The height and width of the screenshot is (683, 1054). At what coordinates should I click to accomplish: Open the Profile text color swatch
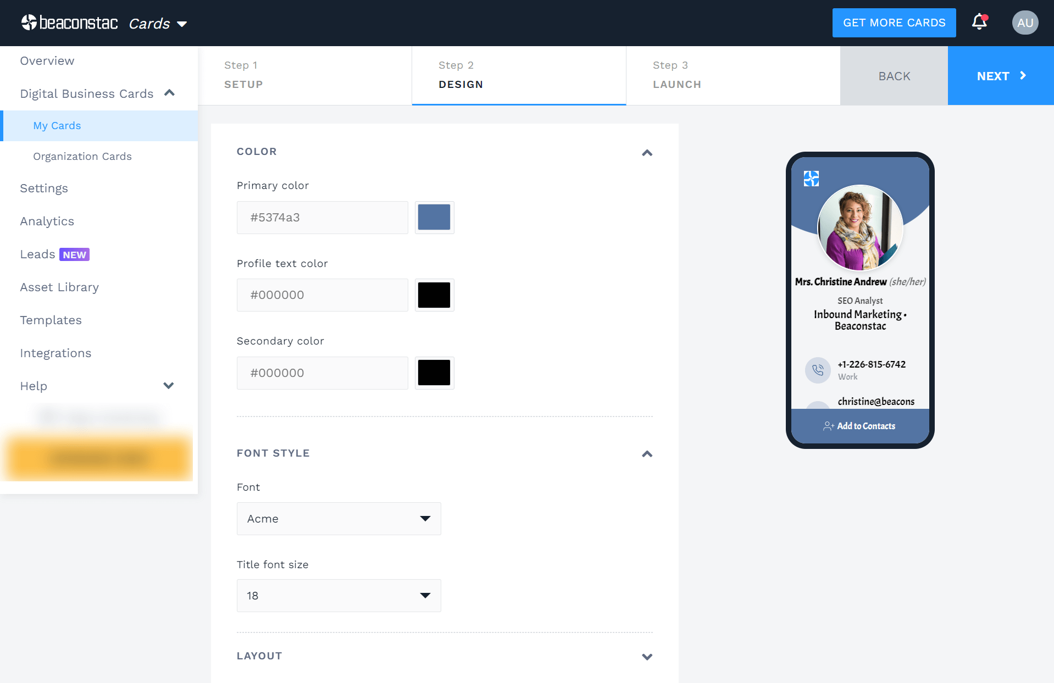[x=434, y=295]
